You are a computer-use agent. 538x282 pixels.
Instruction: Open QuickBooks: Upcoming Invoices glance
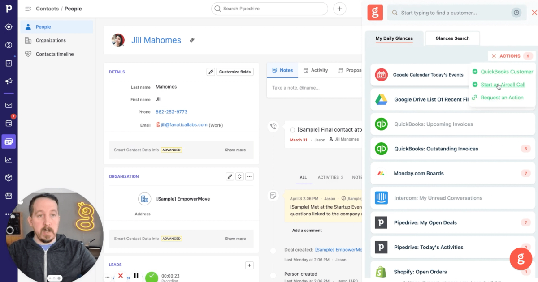452,124
